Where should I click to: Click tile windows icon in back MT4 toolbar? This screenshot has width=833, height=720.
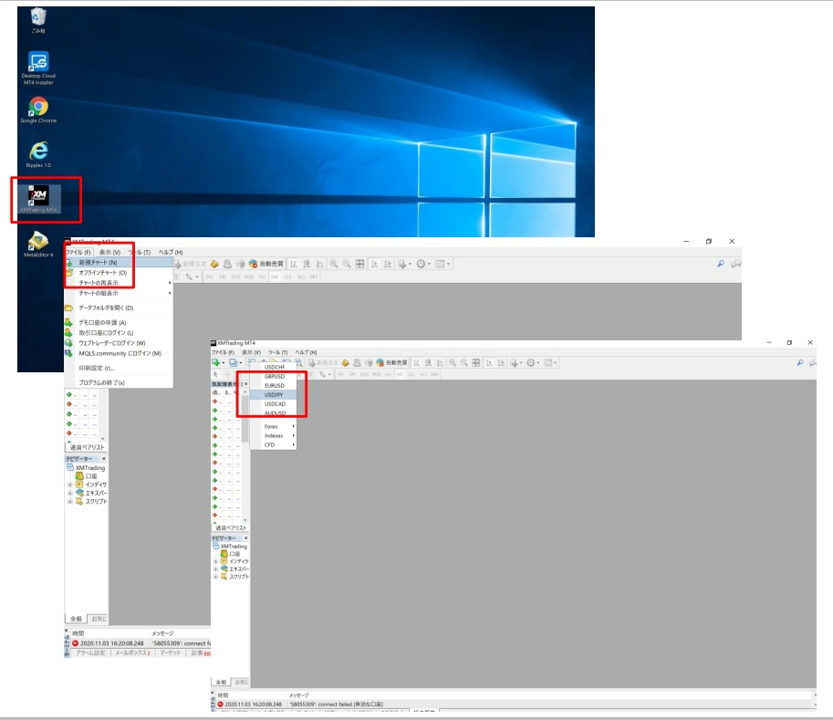pos(359,264)
